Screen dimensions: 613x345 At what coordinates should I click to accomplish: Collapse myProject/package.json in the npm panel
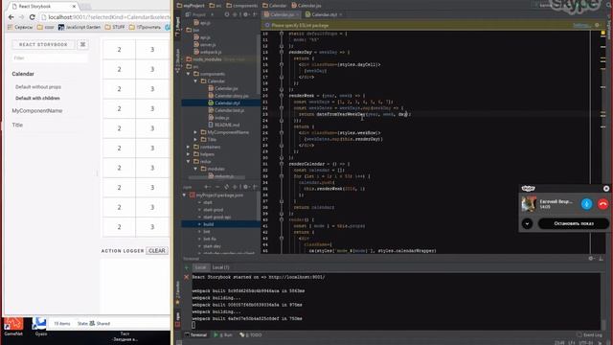[x=185, y=195]
